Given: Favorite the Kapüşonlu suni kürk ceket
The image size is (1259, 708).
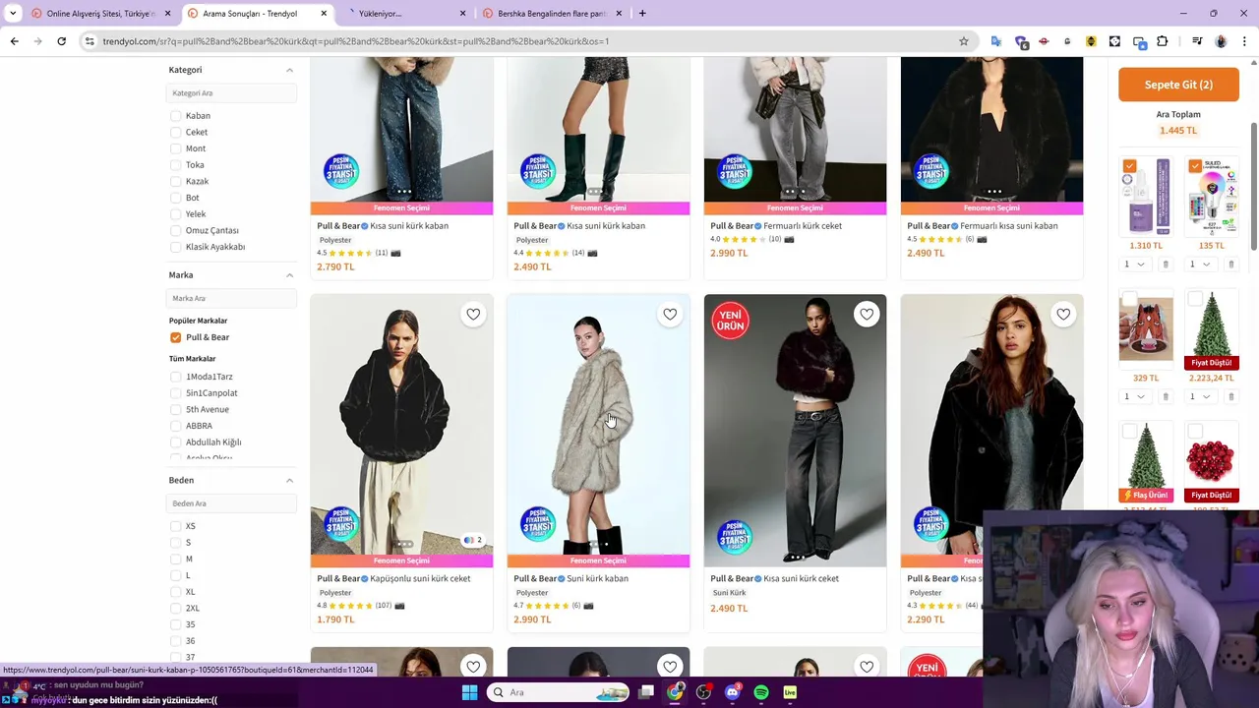Looking at the screenshot, I should coord(473,315).
